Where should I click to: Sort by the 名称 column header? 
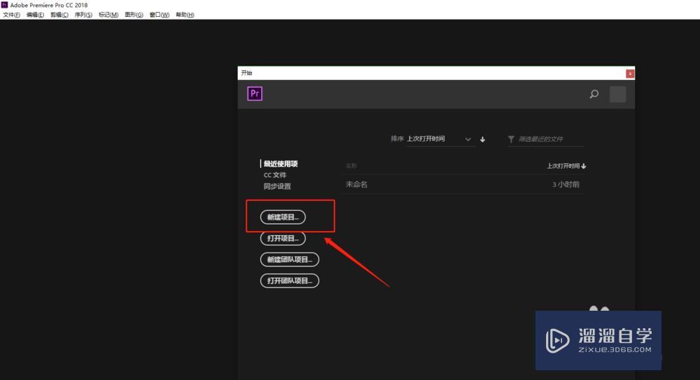(x=351, y=166)
